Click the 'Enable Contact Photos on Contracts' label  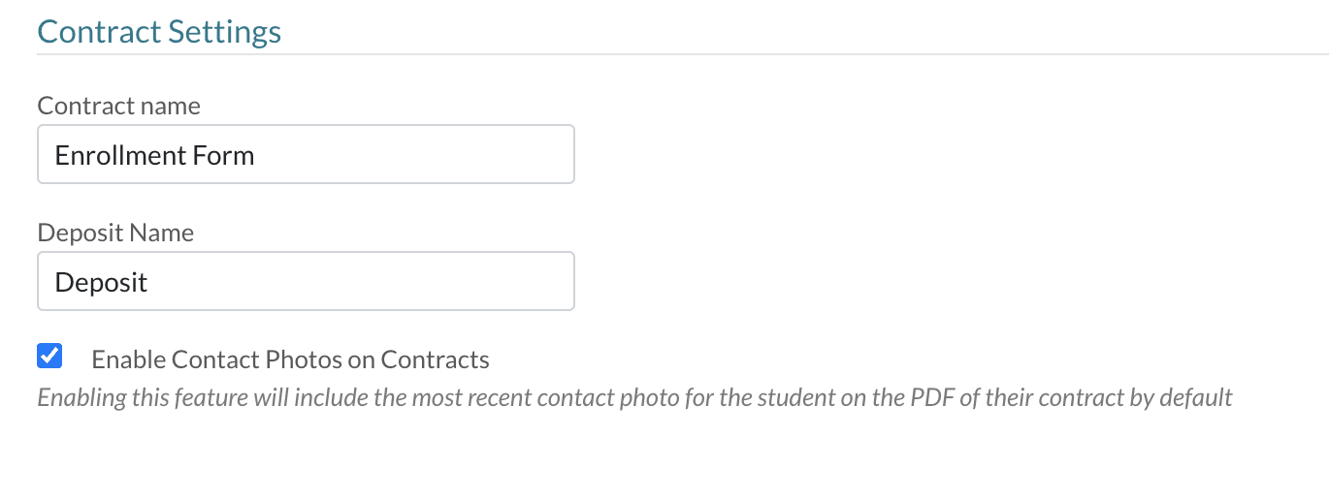290,360
